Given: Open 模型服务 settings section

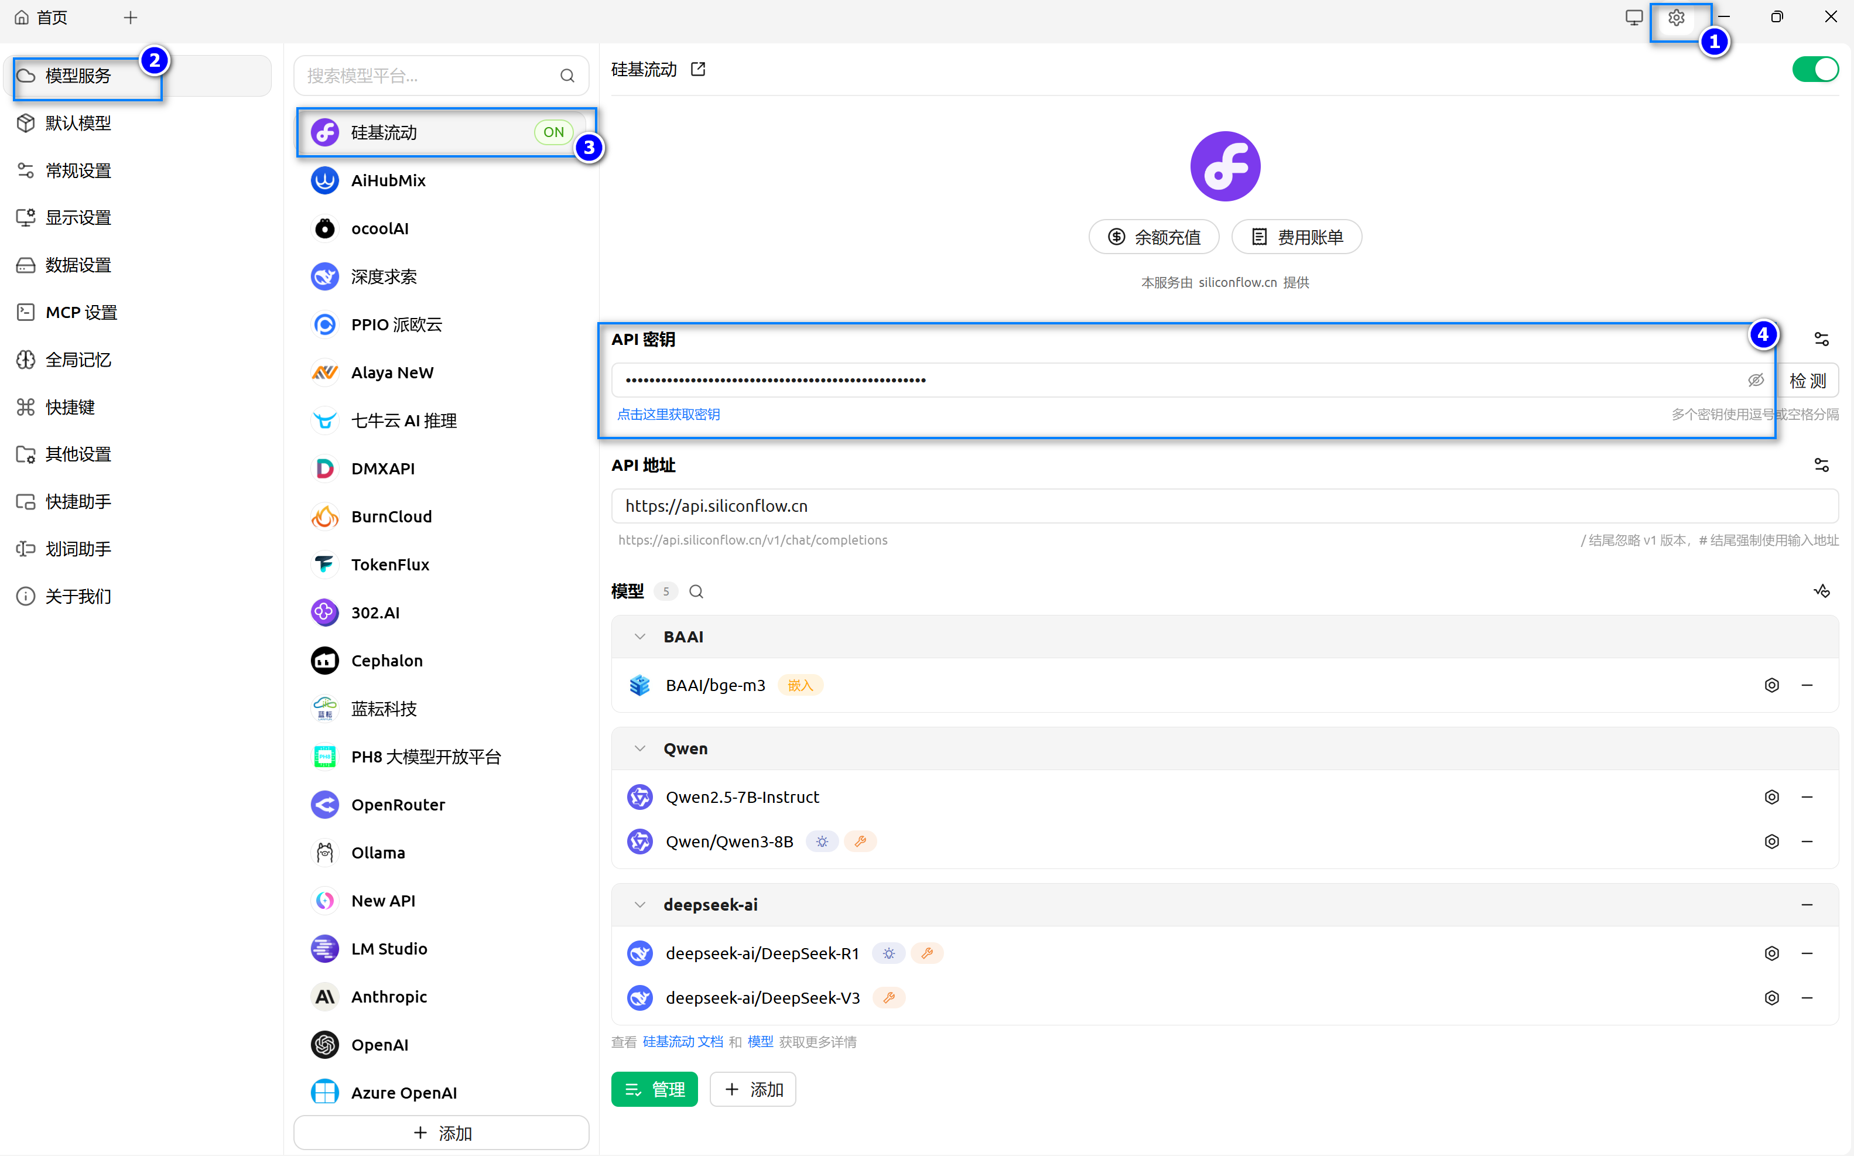Looking at the screenshot, I should 138,76.
